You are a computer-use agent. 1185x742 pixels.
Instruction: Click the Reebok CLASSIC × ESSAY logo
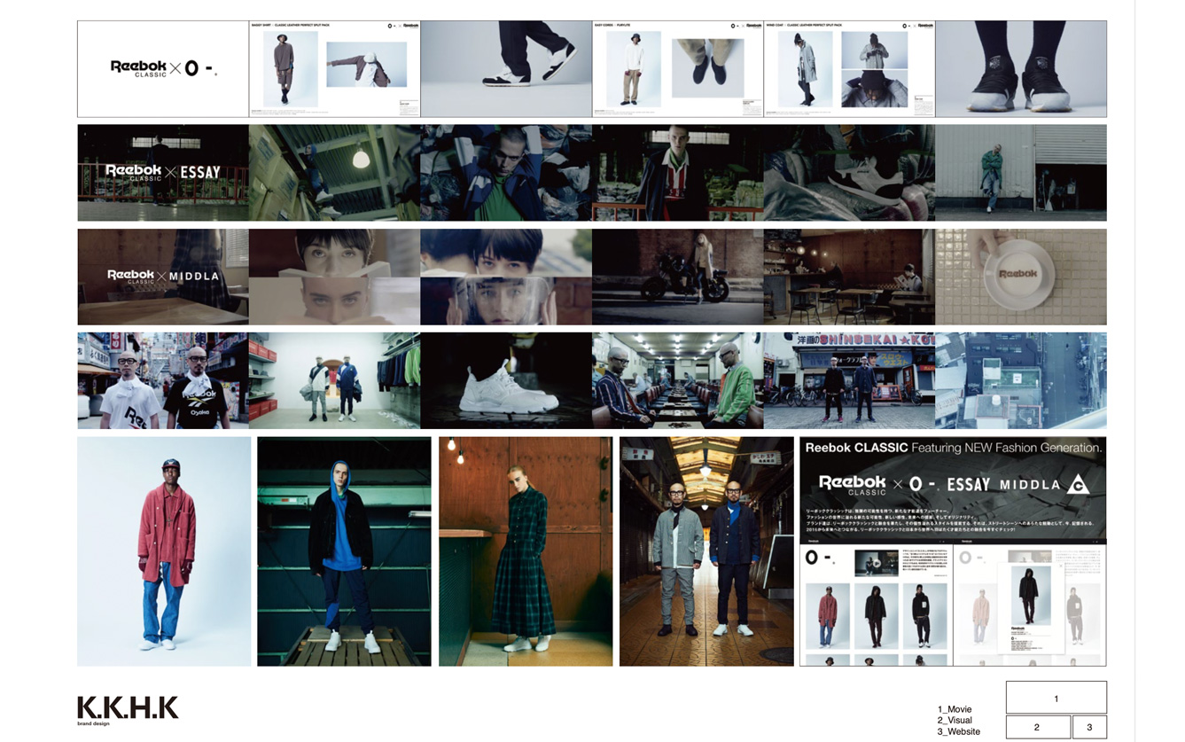[161, 171]
